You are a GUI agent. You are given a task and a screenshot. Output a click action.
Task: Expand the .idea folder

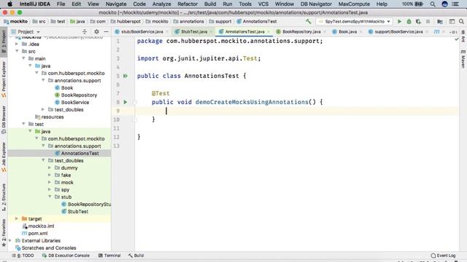17,44
